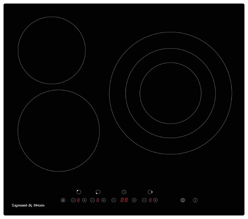Increase top-left burner heat with plus
Screen dimensions: 248x219
coord(84,200)
